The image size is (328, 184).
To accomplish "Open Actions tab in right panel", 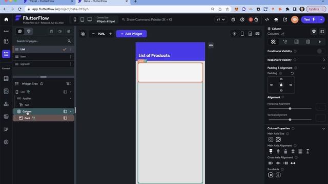I will tap(285, 42).
